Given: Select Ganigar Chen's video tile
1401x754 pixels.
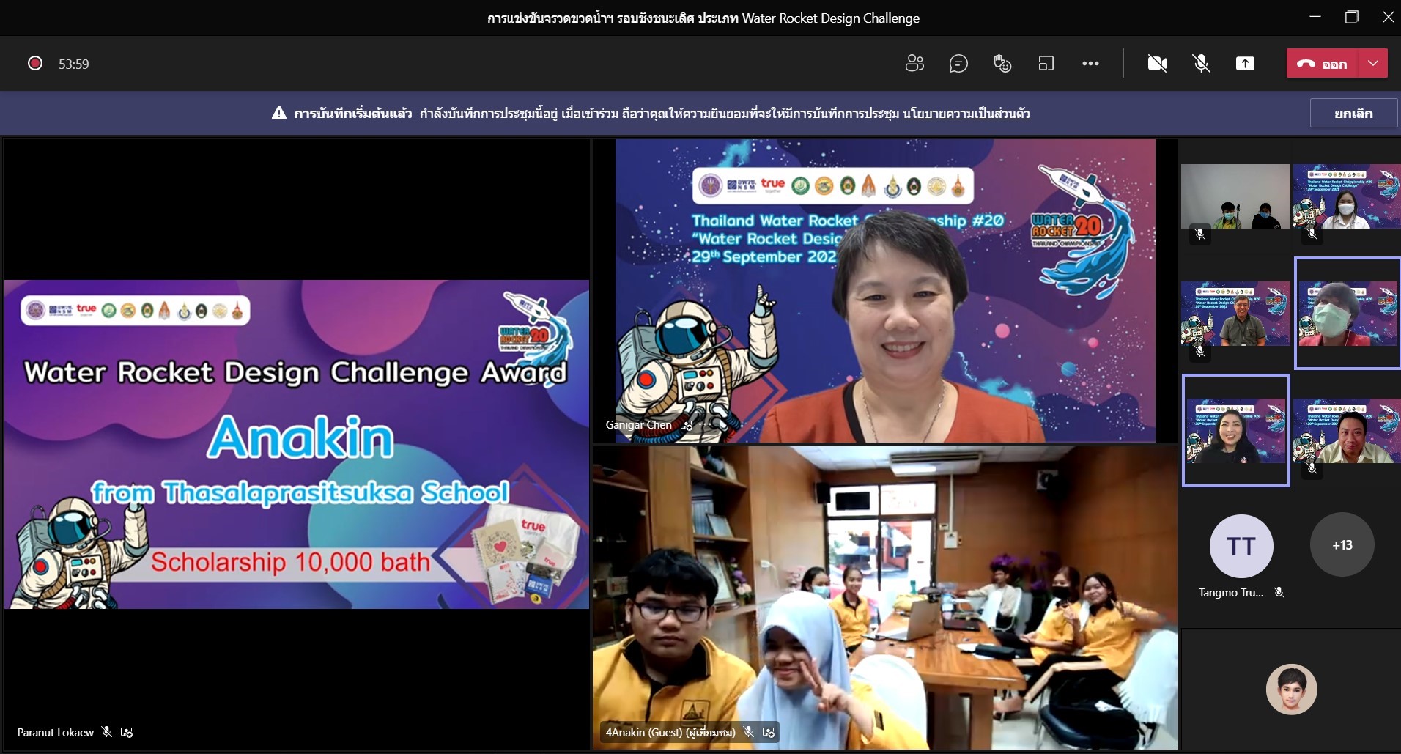Looking at the screenshot, I should click(x=885, y=291).
